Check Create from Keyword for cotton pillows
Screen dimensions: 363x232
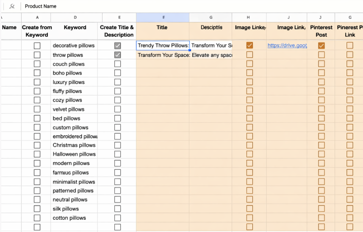pos(37,218)
